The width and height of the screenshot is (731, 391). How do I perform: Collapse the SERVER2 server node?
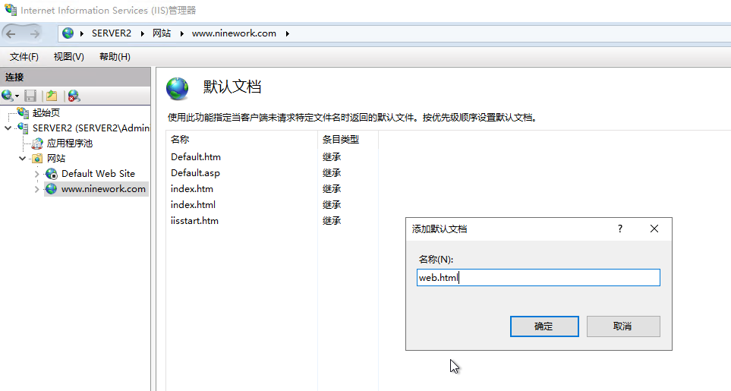click(8, 128)
